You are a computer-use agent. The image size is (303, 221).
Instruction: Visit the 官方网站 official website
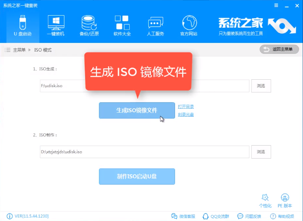coord(188,25)
